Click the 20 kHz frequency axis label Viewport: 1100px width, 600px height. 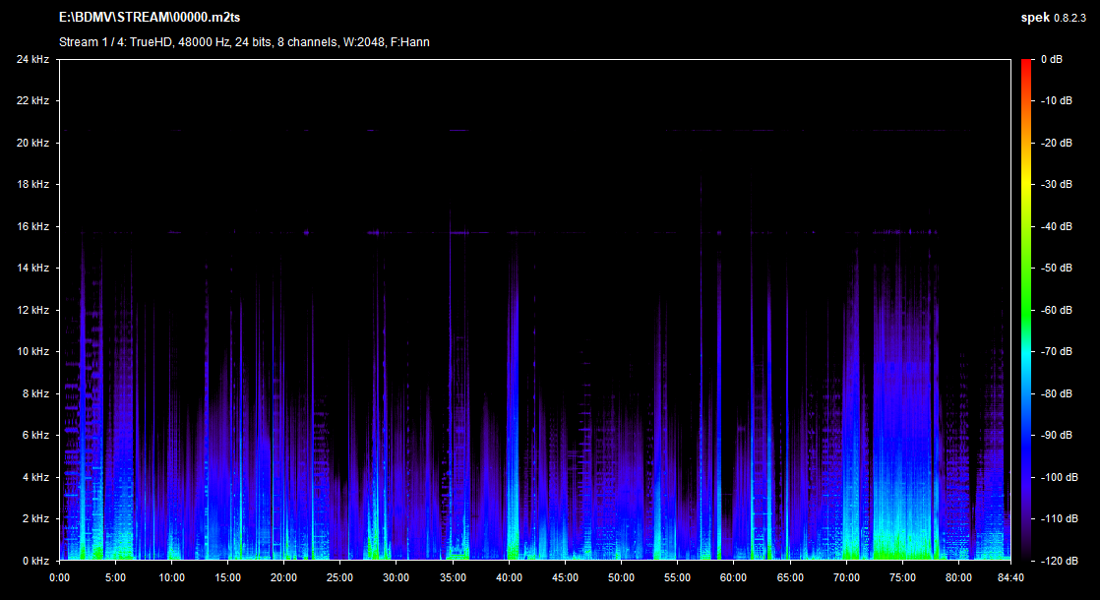click(32, 143)
